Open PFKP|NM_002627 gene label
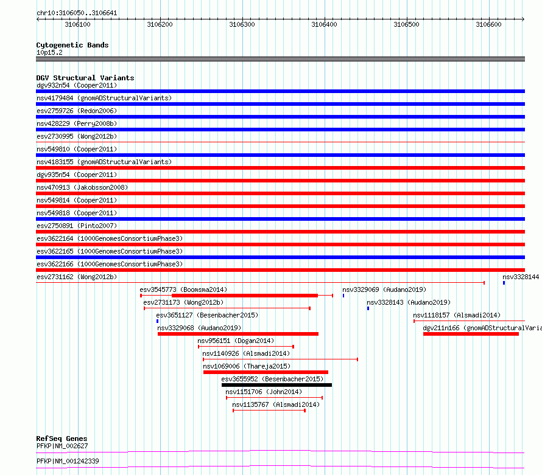 62,446
